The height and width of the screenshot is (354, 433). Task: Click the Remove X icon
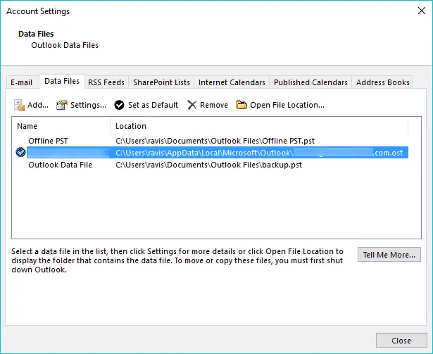[192, 105]
